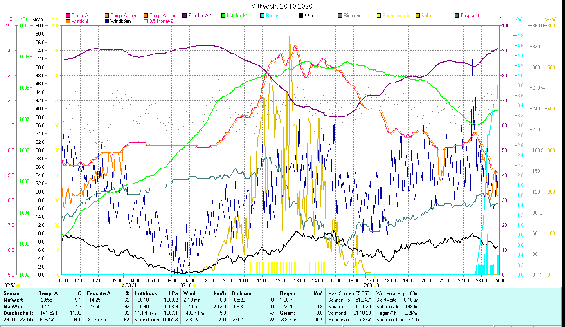Click the Solar legend swatch
The height and width of the screenshot is (327, 565).
[418, 16]
